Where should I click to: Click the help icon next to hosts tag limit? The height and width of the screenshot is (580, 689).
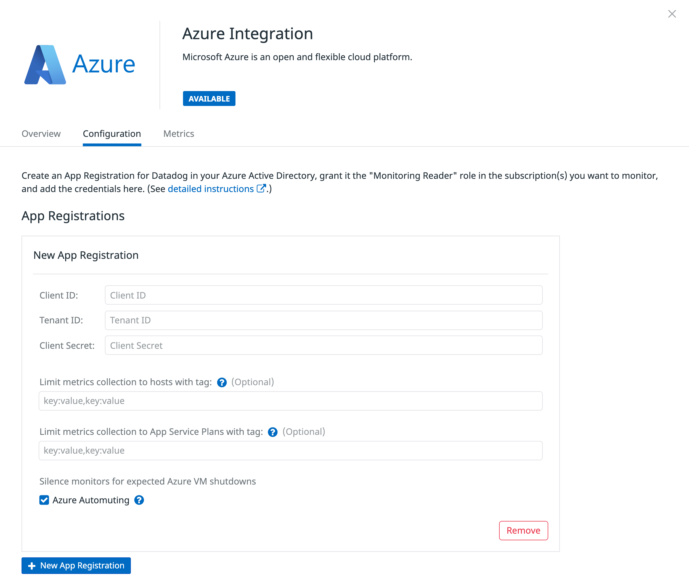[222, 382]
